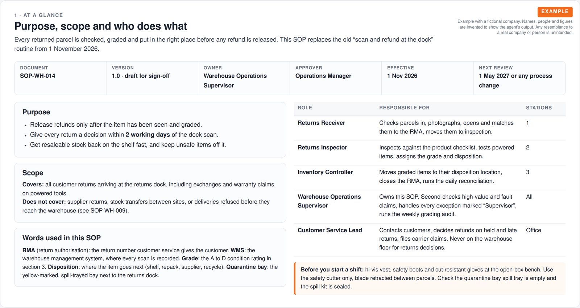Select the Effective date 1 Nov 2026
580x308 pixels.
click(x=402, y=76)
